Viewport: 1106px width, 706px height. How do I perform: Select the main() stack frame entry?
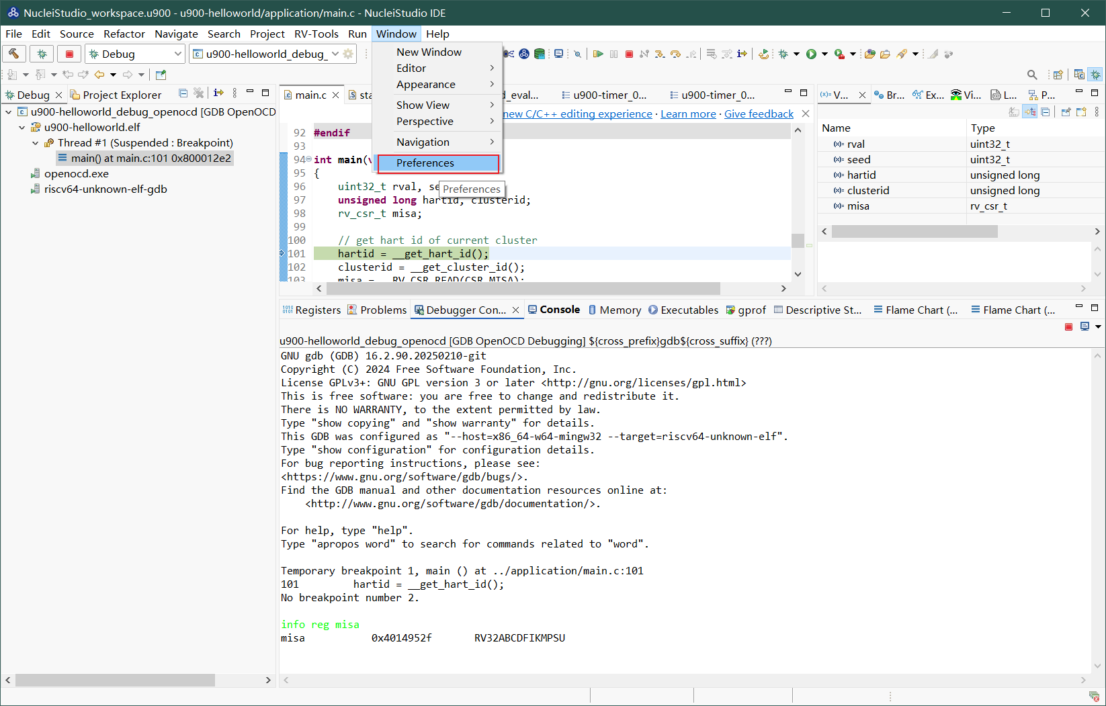tap(151, 159)
